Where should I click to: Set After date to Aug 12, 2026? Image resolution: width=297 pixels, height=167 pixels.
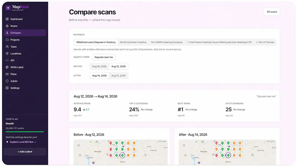pos(118,76)
